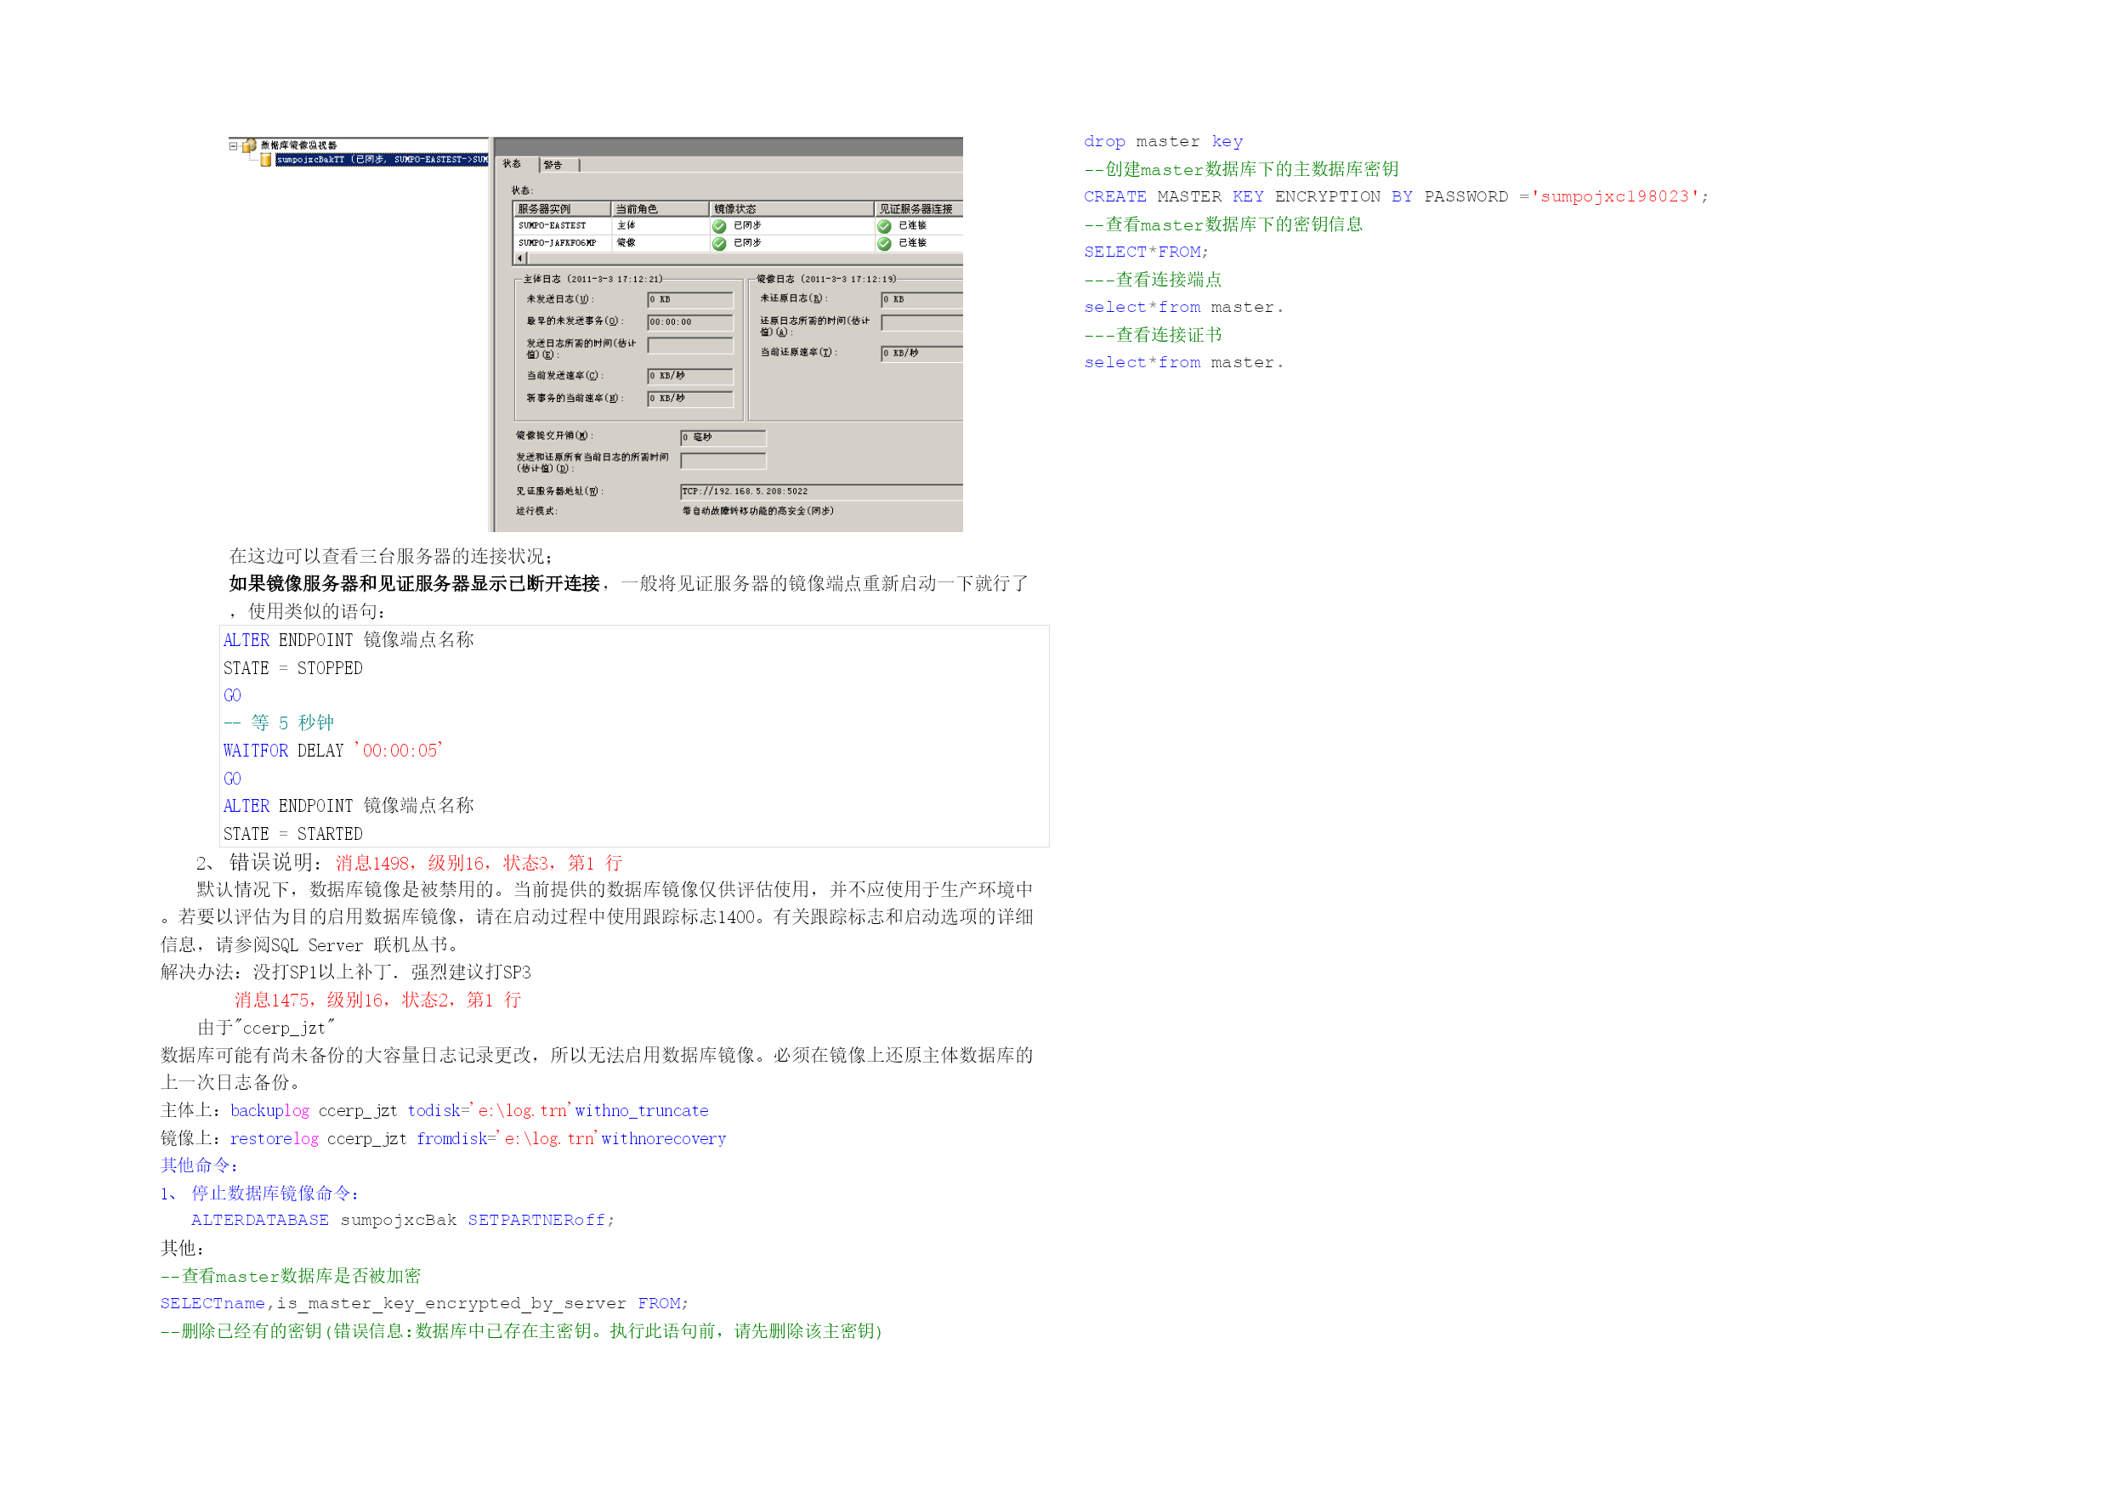Click the ---查看连接端点 comment
The height and width of the screenshot is (1491, 2109).
[x=1153, y=280]
